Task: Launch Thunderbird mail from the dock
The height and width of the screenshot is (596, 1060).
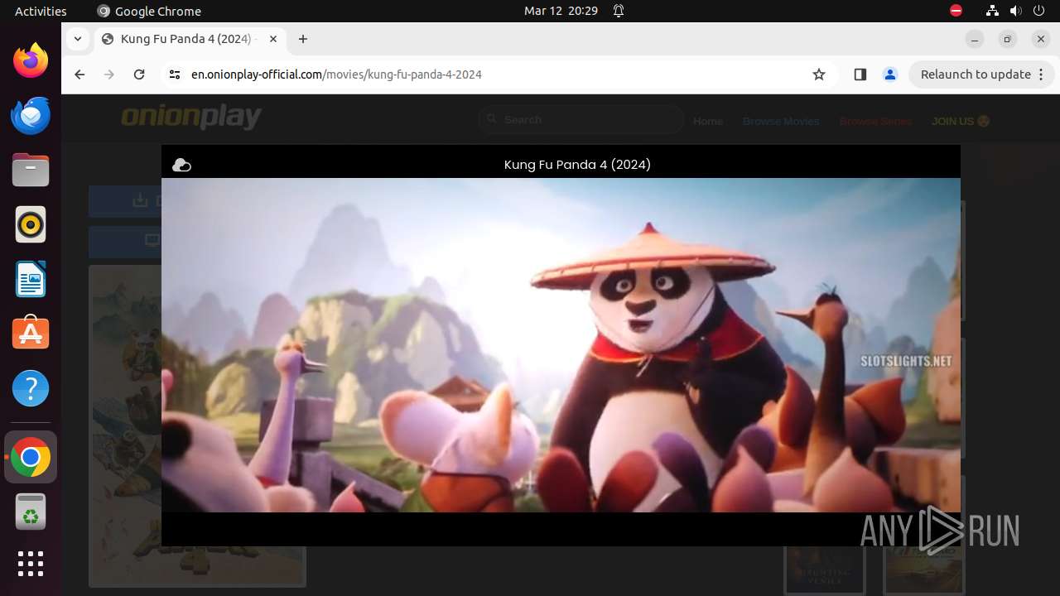Action: pos(31,115)
